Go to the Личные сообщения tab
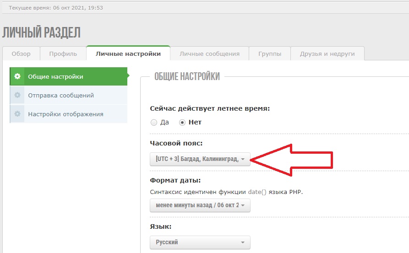Screen dimensions: 409x253 point(209,54)
